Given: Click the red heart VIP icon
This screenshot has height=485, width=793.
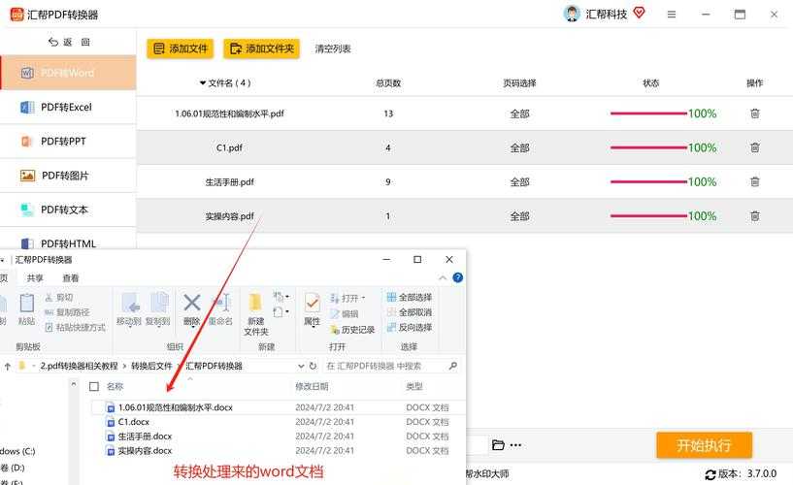Looking at the screenshot, I should click(639, 13).
